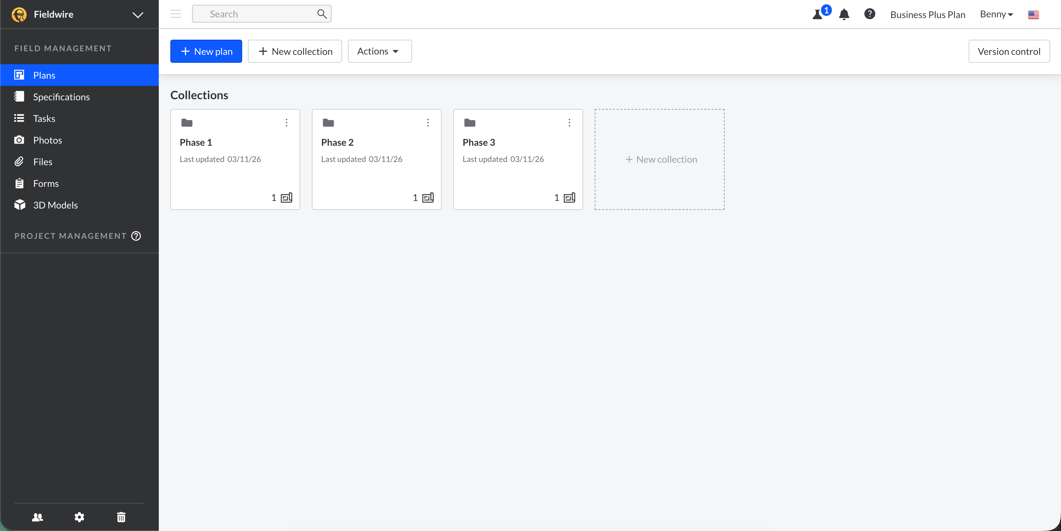Viewport: 1061px width, 531px height.
Task: Open Specifications in the sidebar
Action: tap(61, 97)
